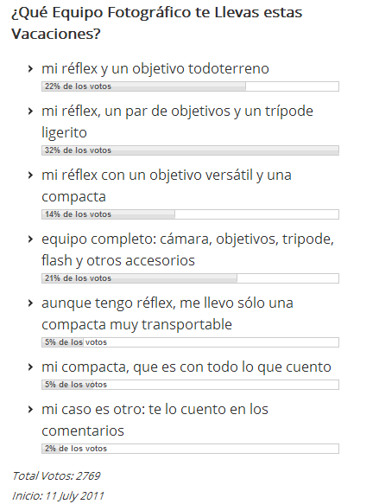This screenshot has width=379, height=504.
Task: Click the 32% de los votos bar
Action: click(x=190, y=150)
